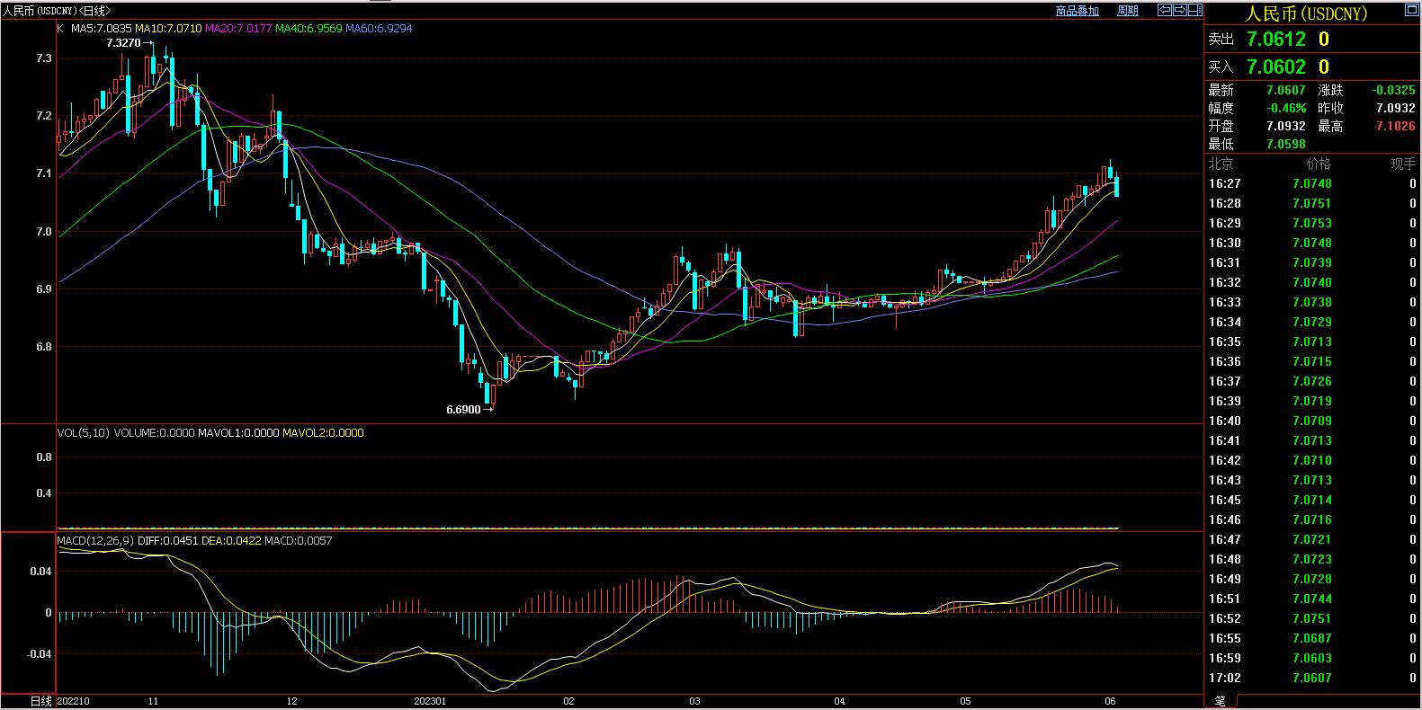Click the MA10:7.0710 indicator label
Screen dimensions: 1422x710
tap(168, 28)
